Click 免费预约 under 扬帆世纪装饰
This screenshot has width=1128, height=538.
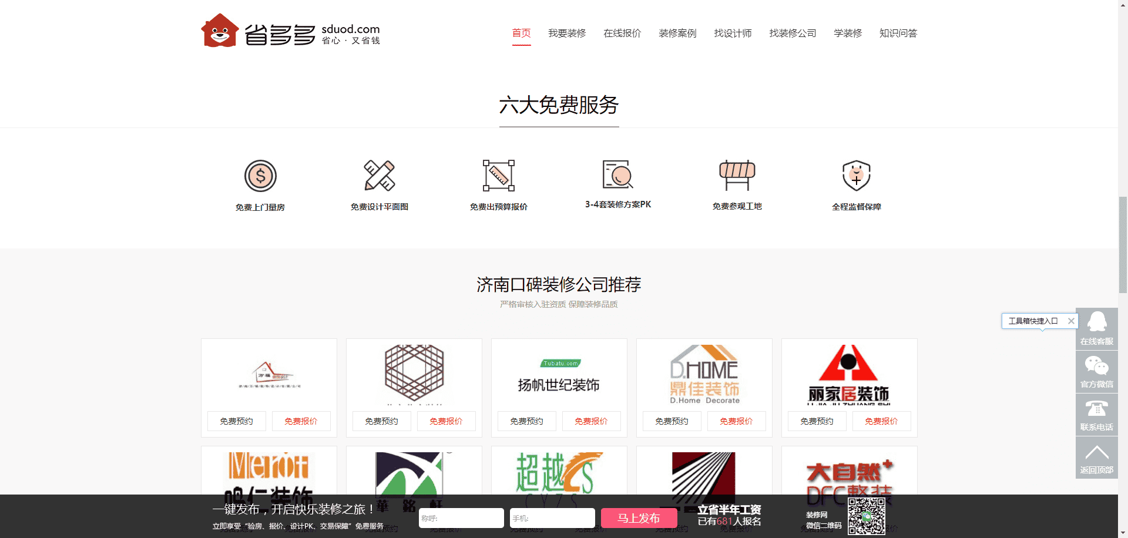point(527,421)
